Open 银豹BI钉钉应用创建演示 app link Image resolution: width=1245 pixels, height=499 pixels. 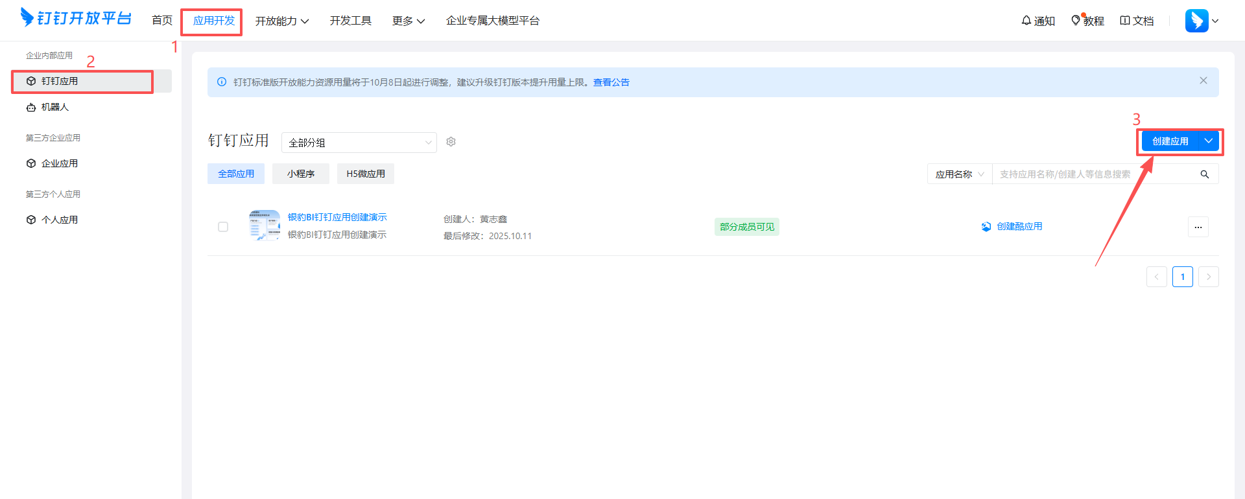(x=337, y=217)
